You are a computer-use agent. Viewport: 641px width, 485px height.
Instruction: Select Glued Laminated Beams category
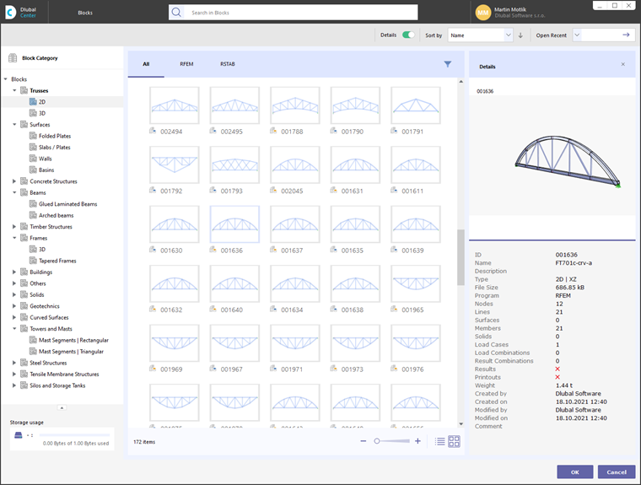67,204
